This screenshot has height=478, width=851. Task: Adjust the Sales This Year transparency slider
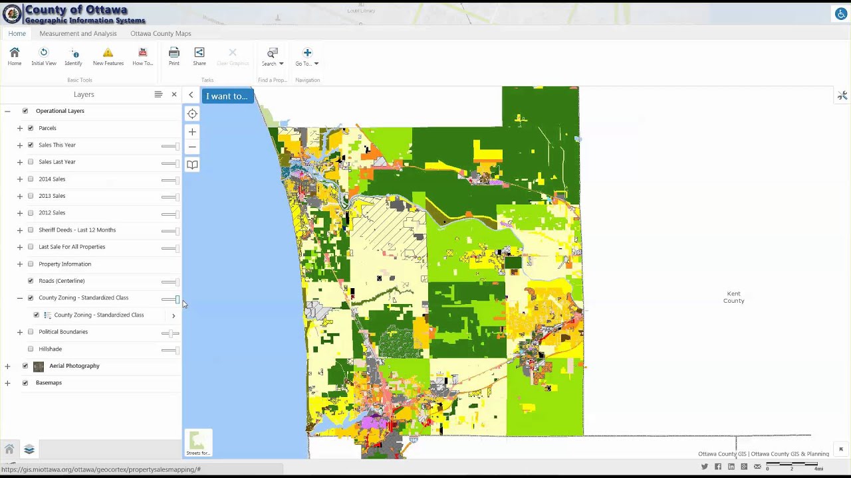170,145
